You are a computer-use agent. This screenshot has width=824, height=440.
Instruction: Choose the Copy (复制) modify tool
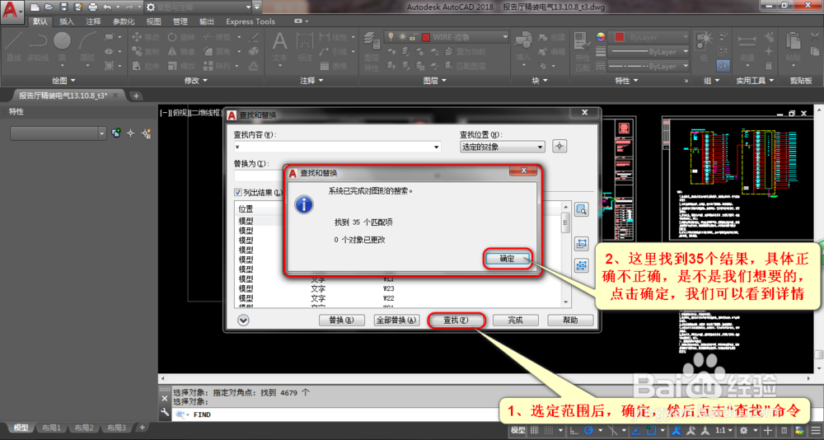coord(146,52)
